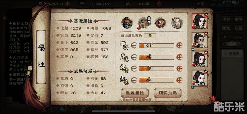Reduce 根骨 by one point
Viewport: 247px width, 114px height.
(x=134, y=69)
